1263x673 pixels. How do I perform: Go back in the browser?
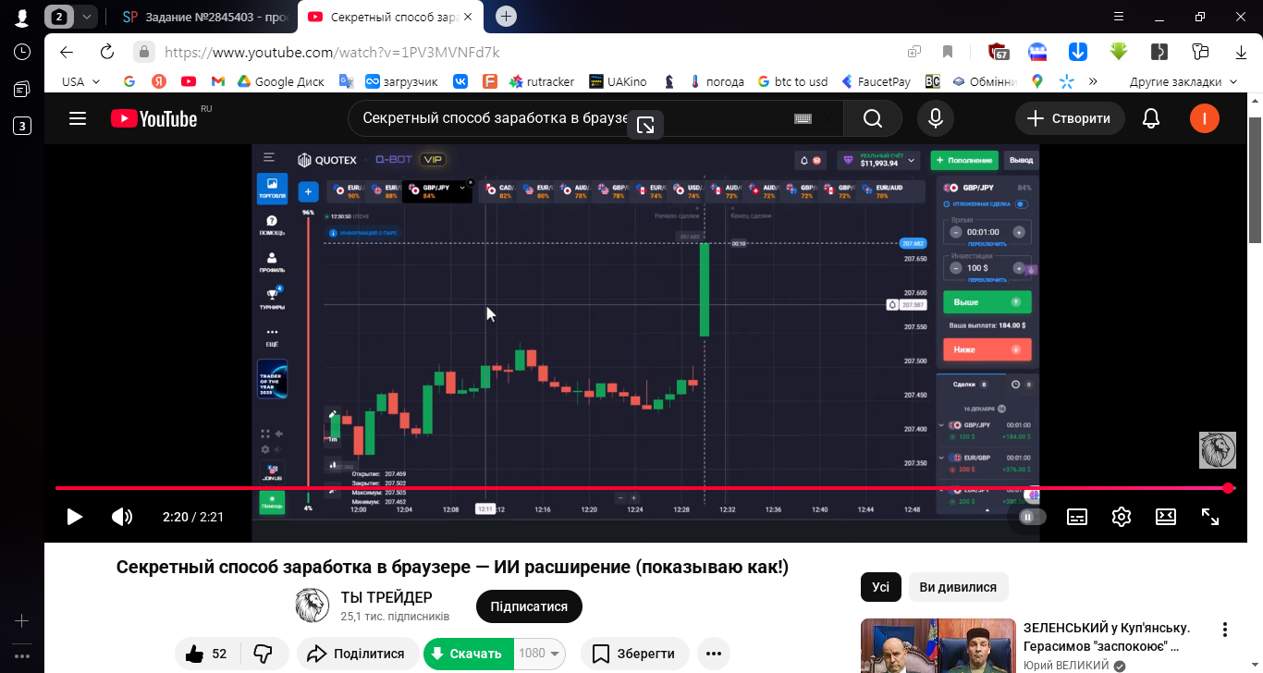coord(66,52)
